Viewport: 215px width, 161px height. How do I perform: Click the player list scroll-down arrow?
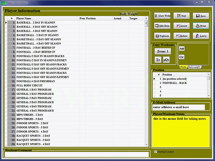click(x=147, y=145)
